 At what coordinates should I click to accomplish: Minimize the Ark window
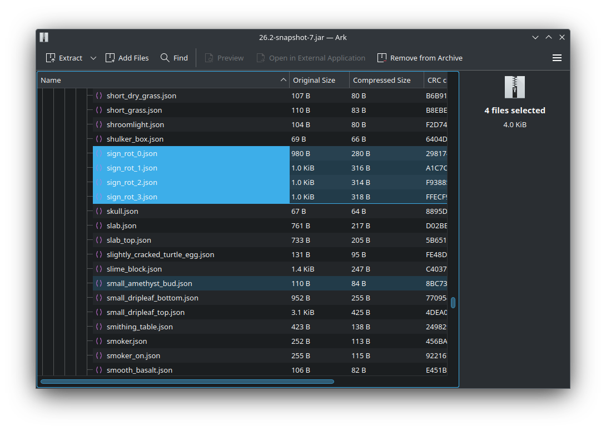tap(535, 37)
